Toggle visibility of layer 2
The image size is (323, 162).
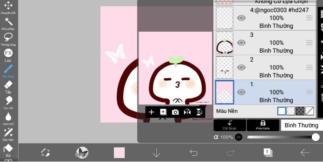click(241, 67)
